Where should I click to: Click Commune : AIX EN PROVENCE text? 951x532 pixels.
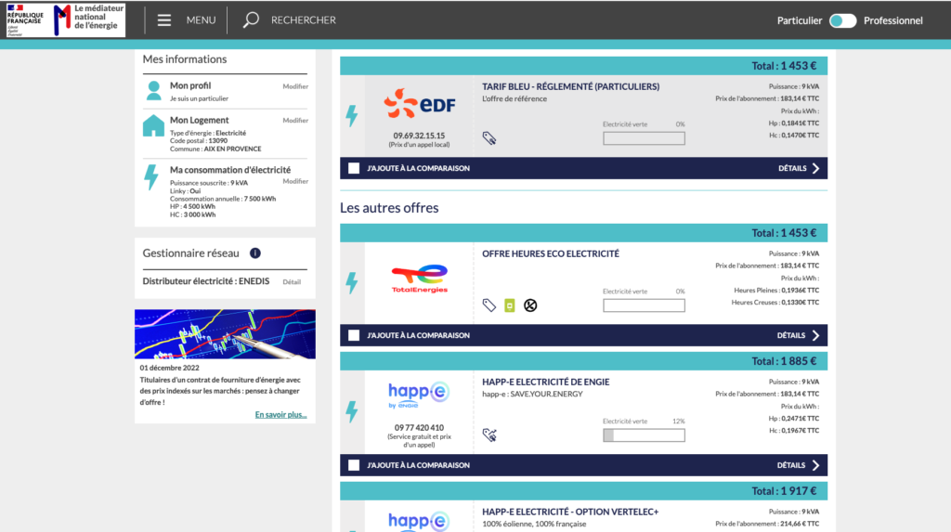215,149
